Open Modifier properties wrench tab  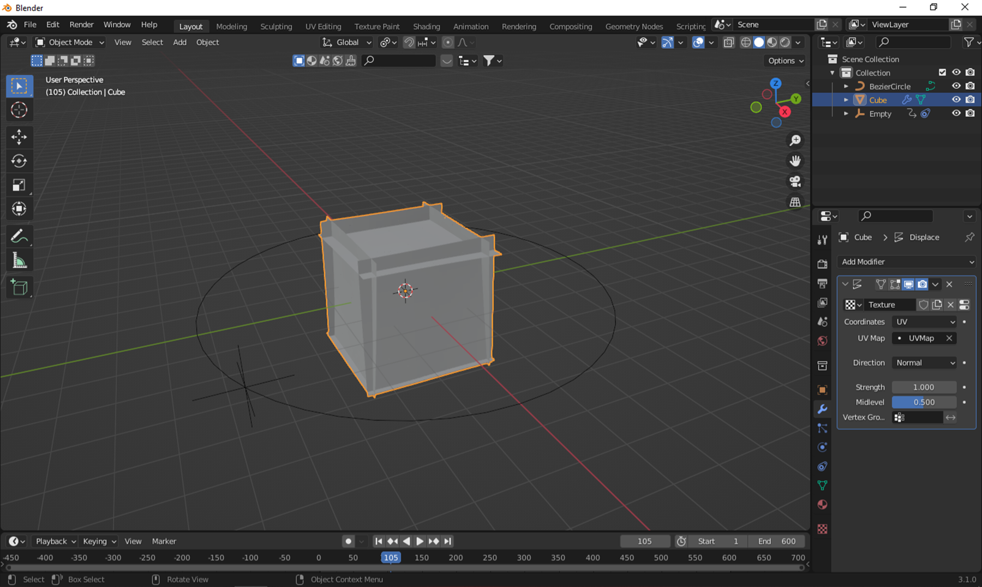(x=822, y=409)
